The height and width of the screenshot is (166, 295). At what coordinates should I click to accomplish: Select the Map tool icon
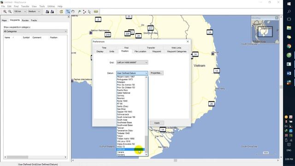tap(61, 12)
